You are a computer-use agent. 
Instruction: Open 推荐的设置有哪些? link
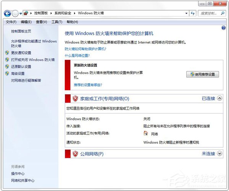pyautogui.click(x=88, y=85)
